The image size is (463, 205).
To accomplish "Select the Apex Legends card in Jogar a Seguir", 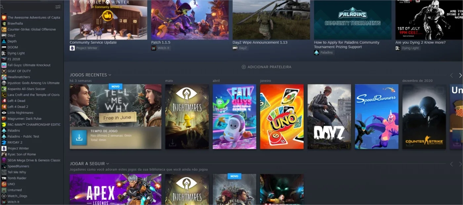I will click(x=115, y=189).
